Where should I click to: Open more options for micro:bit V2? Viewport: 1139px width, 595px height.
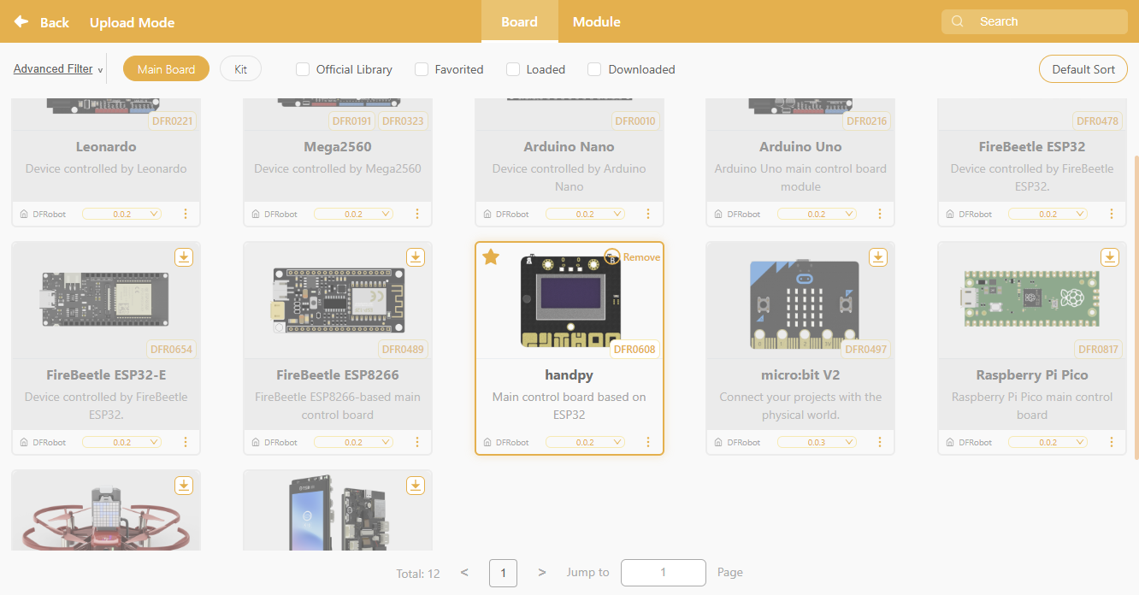(x=880, y=442)
